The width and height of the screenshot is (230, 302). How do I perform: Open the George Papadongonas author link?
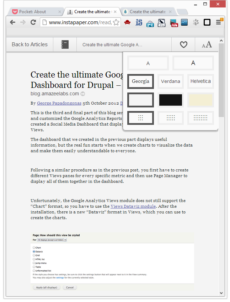click(x=59, y=103)
